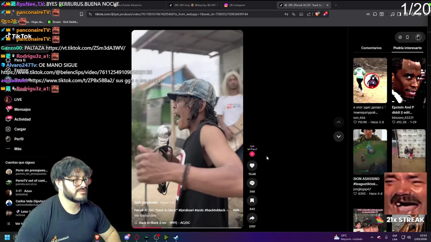
Task: Click 'Ver traducción' under the caption
Action: (145, 215)
